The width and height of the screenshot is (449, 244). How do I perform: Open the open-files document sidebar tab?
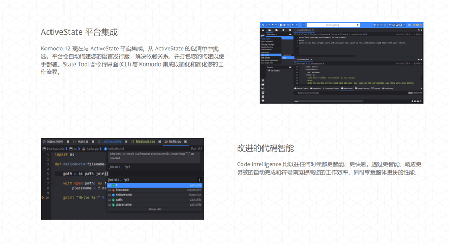[277, 30]
